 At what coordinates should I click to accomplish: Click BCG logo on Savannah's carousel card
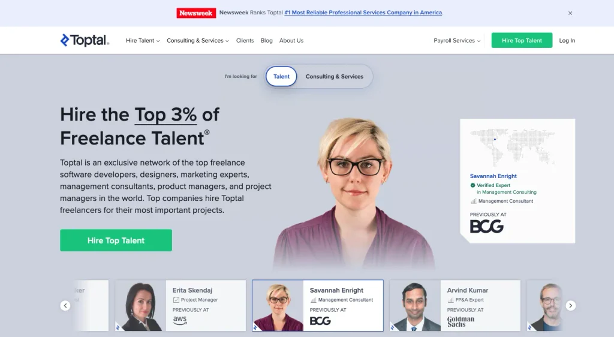320,321
